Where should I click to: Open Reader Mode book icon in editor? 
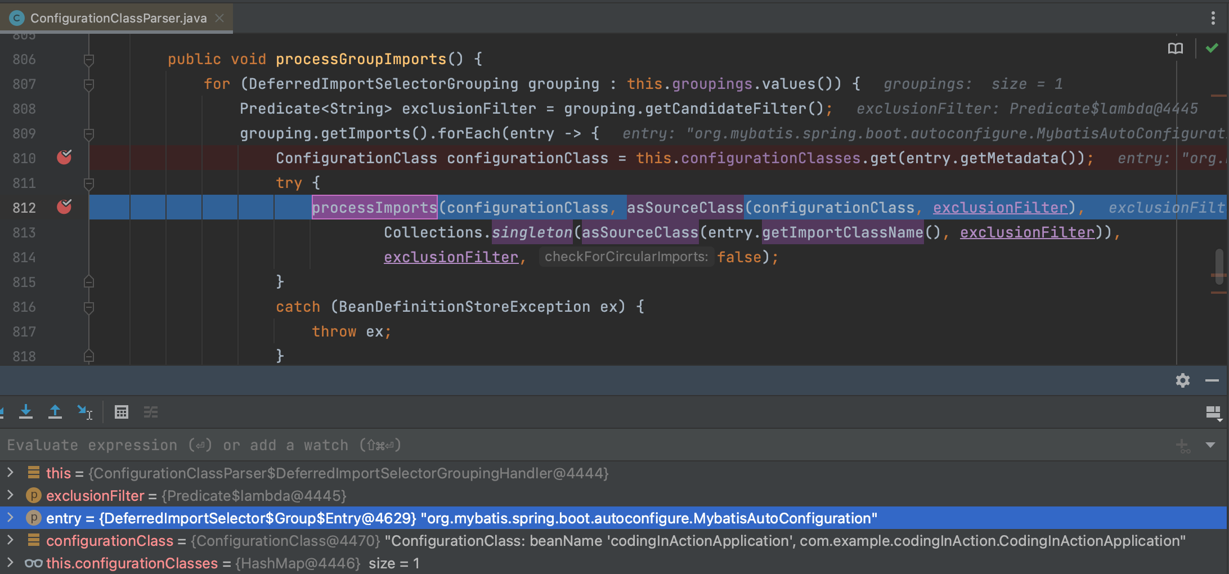(x=1175, y=49)
